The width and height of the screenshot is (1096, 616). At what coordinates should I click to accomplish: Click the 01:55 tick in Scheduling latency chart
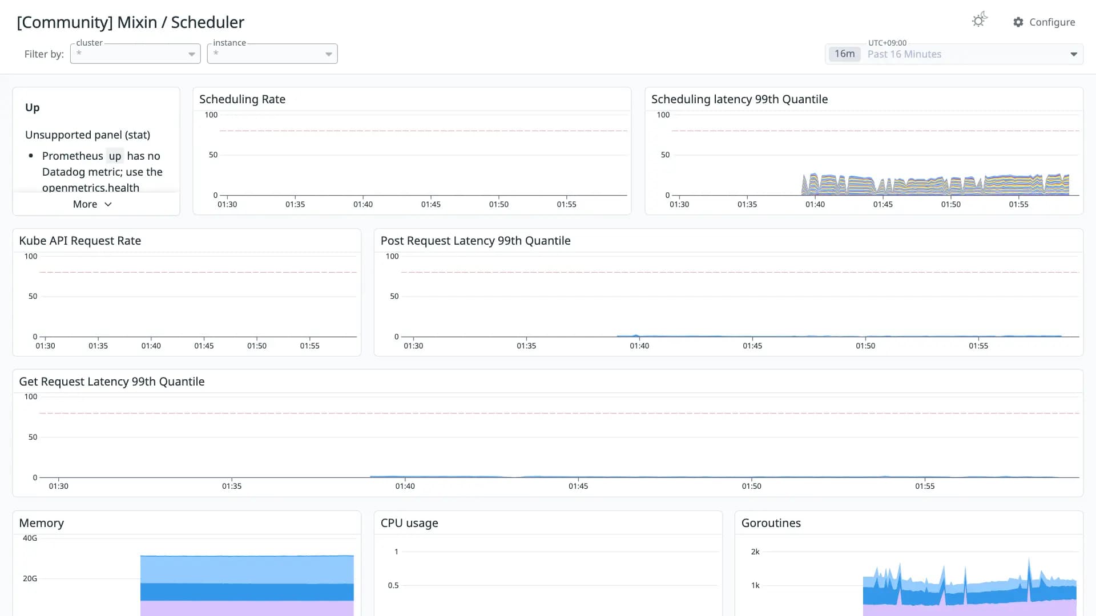[x=1018, y=204]
